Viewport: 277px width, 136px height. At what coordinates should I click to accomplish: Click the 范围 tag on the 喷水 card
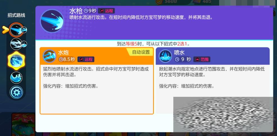tap(202, 59)
